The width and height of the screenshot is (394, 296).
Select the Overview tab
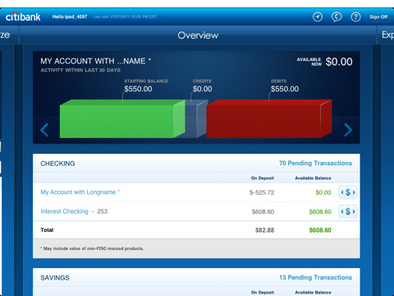coord(198,35)
